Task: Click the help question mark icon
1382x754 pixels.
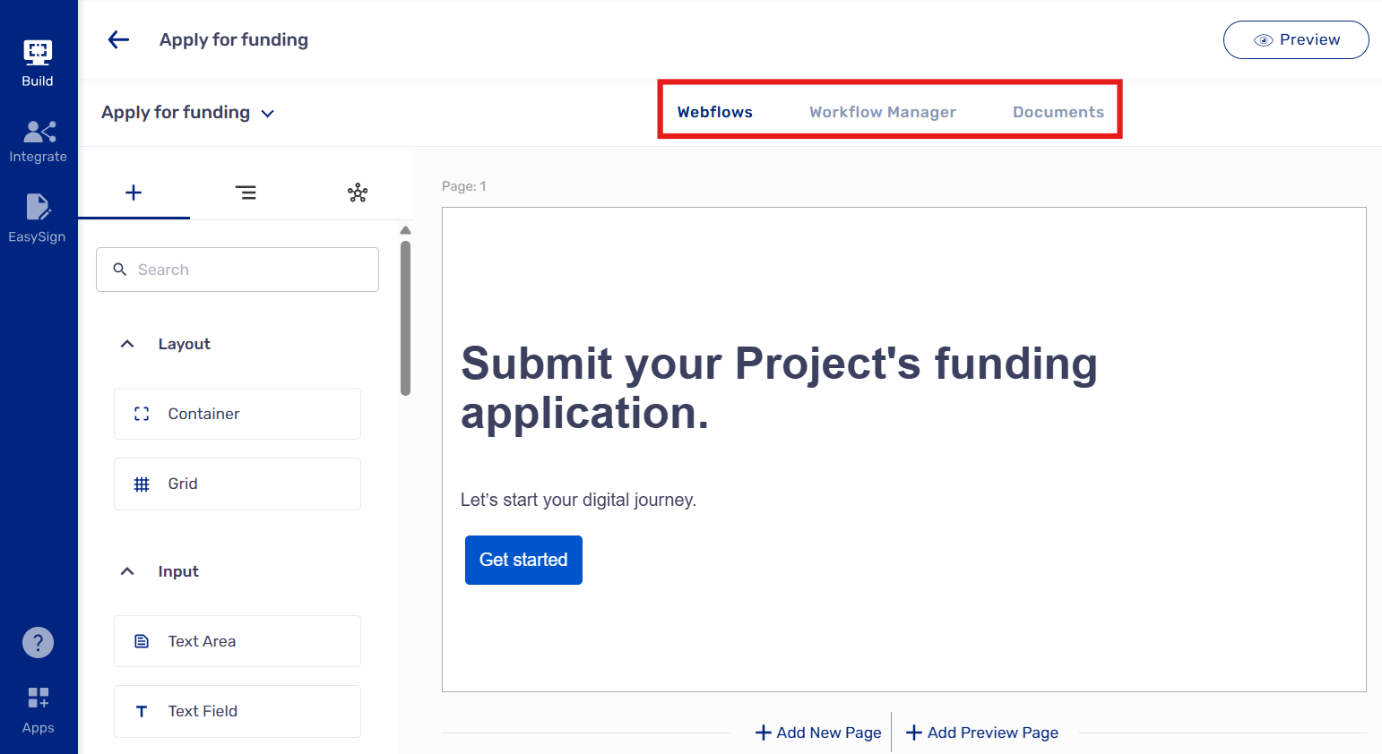Action: coord(38,642)
